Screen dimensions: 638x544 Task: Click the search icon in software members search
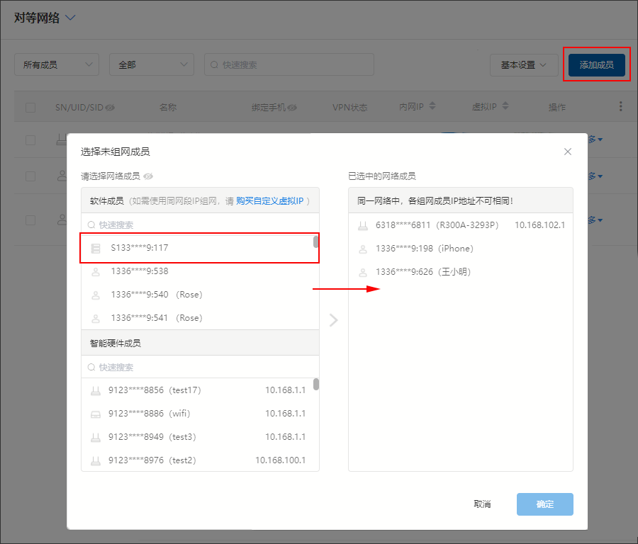click(x=91, y=225)
